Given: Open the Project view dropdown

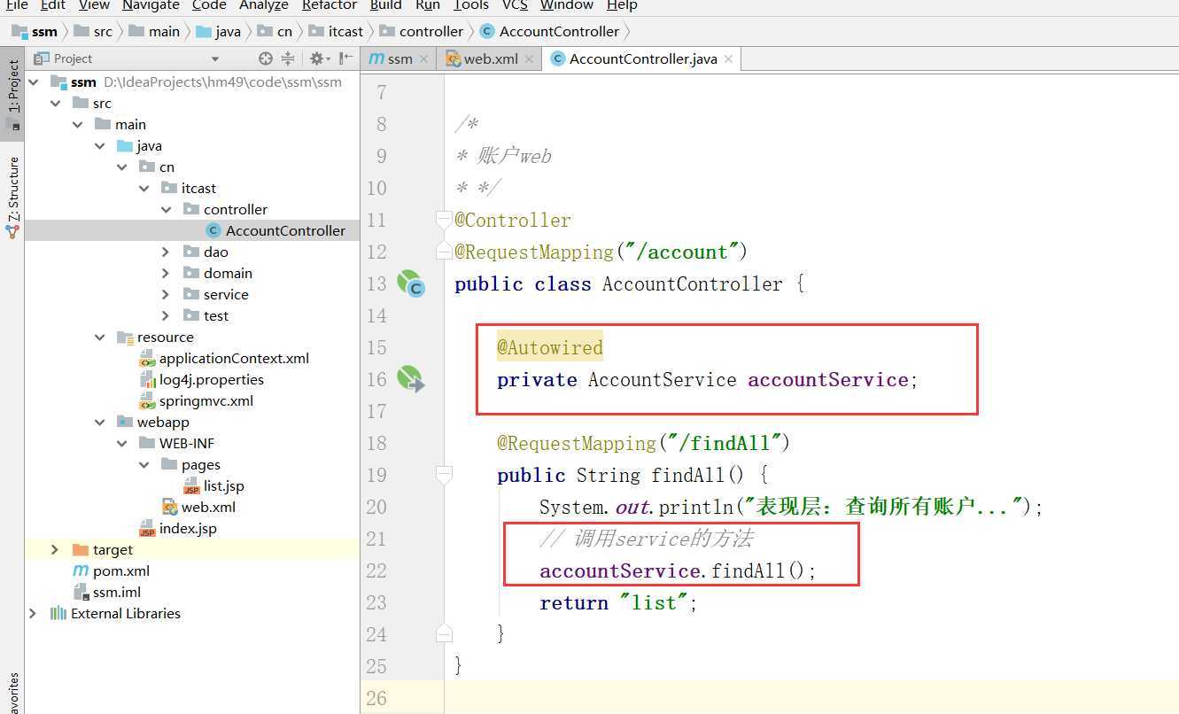Looking at the screenshot, I should (214, 59).
